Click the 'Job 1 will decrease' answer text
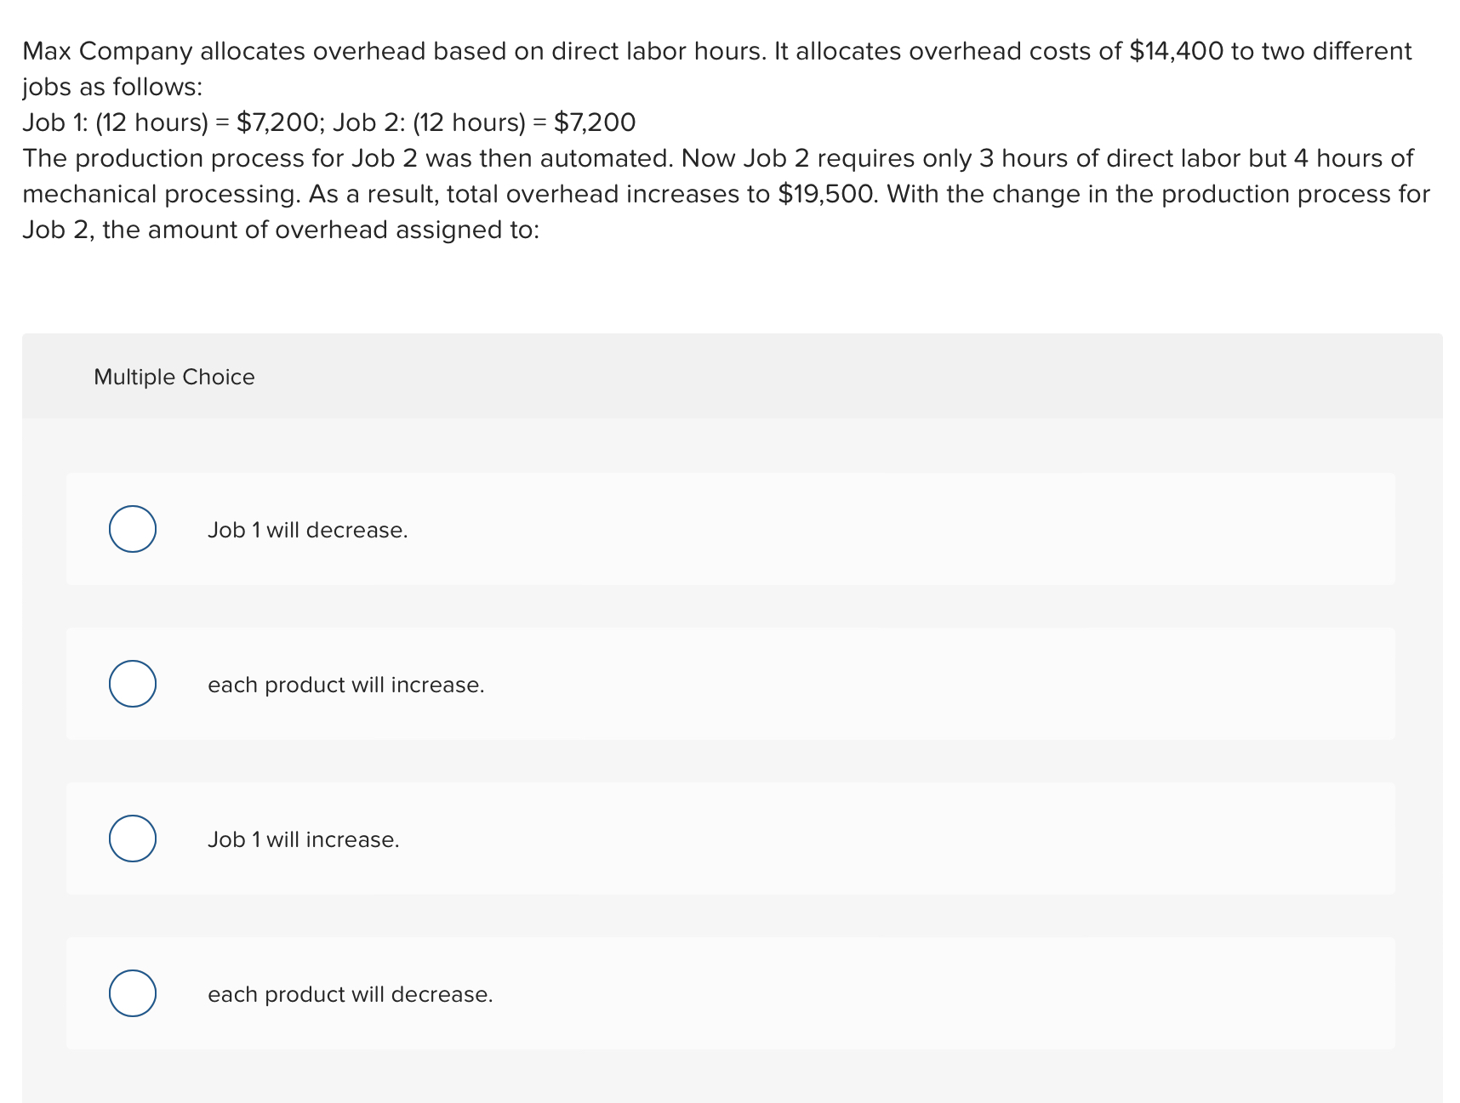Image resolution: width=1460 pixels, height=1103 pixels. coord(308,529)
